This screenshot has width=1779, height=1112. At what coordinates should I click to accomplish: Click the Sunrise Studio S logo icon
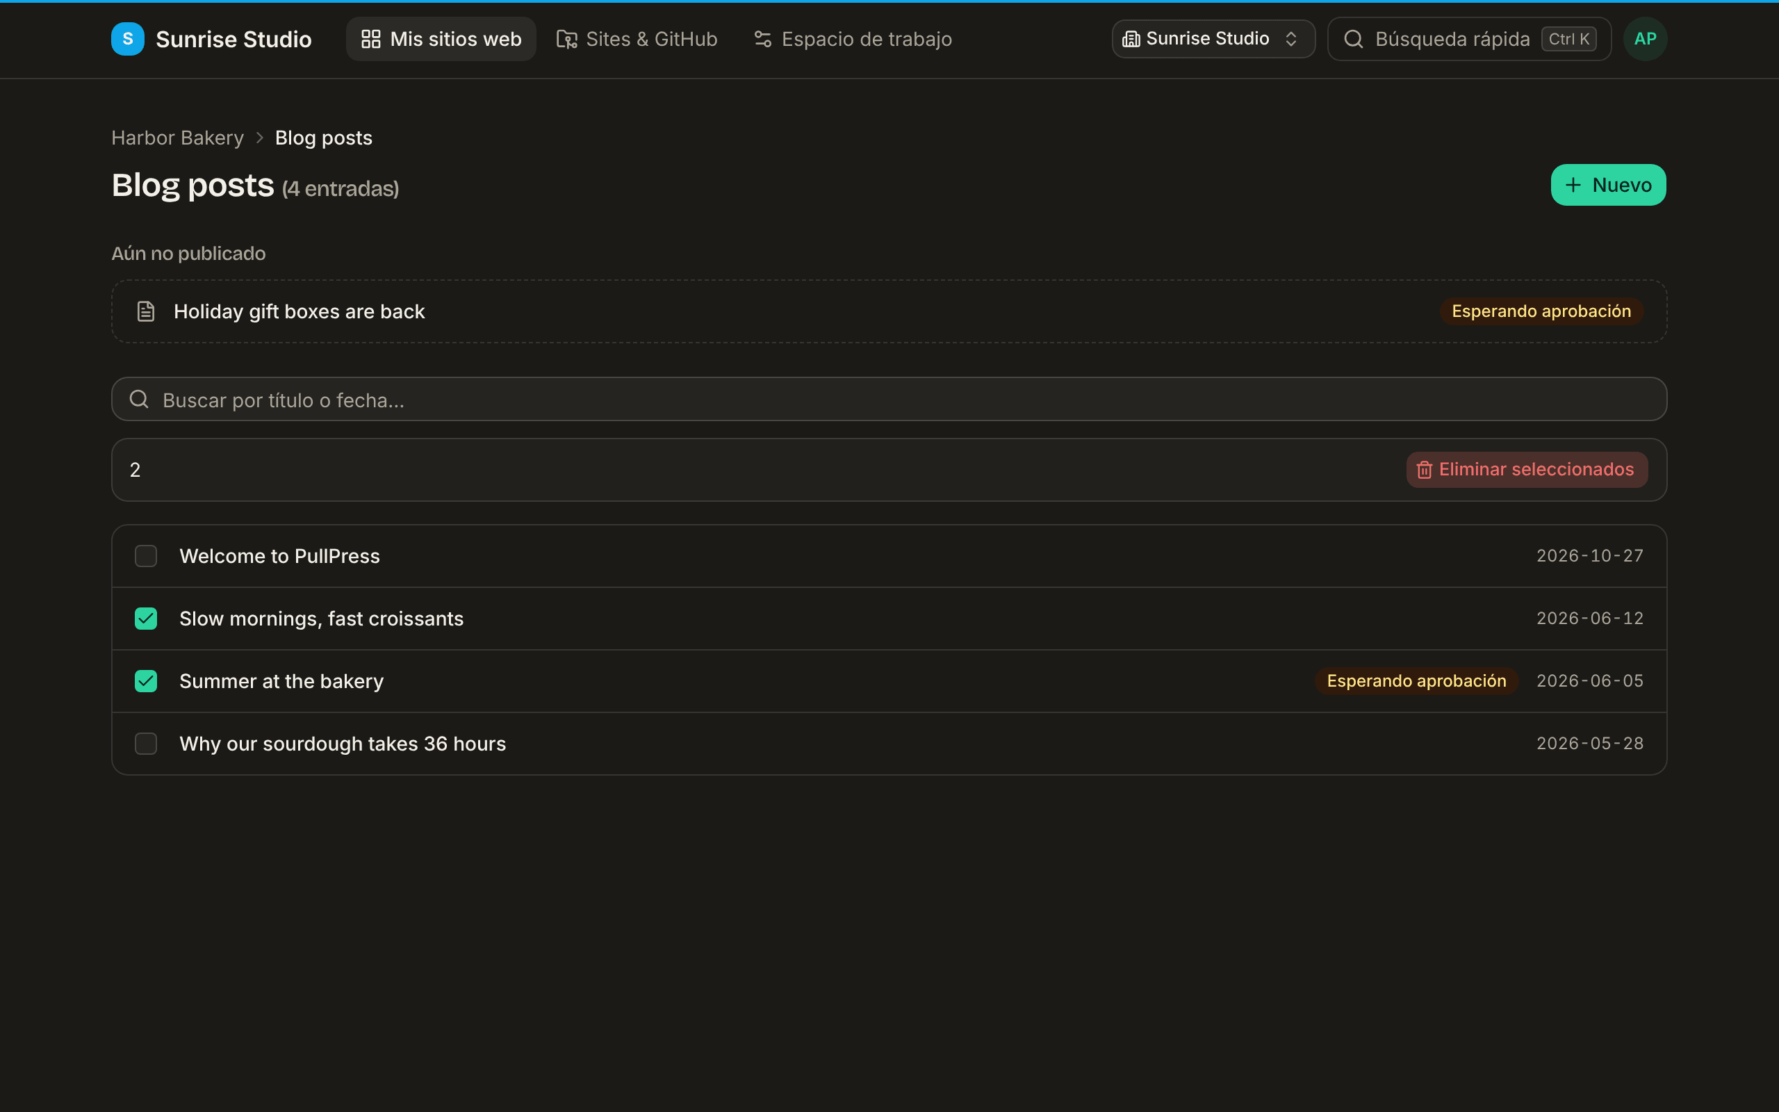(x=127, y=39)
